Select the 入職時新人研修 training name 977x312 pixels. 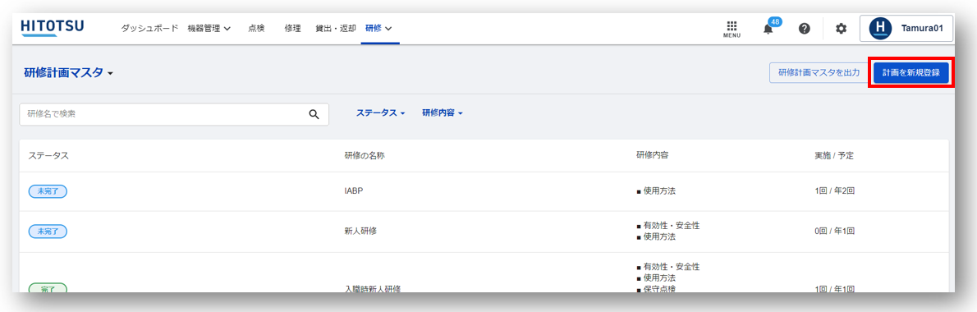373,289
